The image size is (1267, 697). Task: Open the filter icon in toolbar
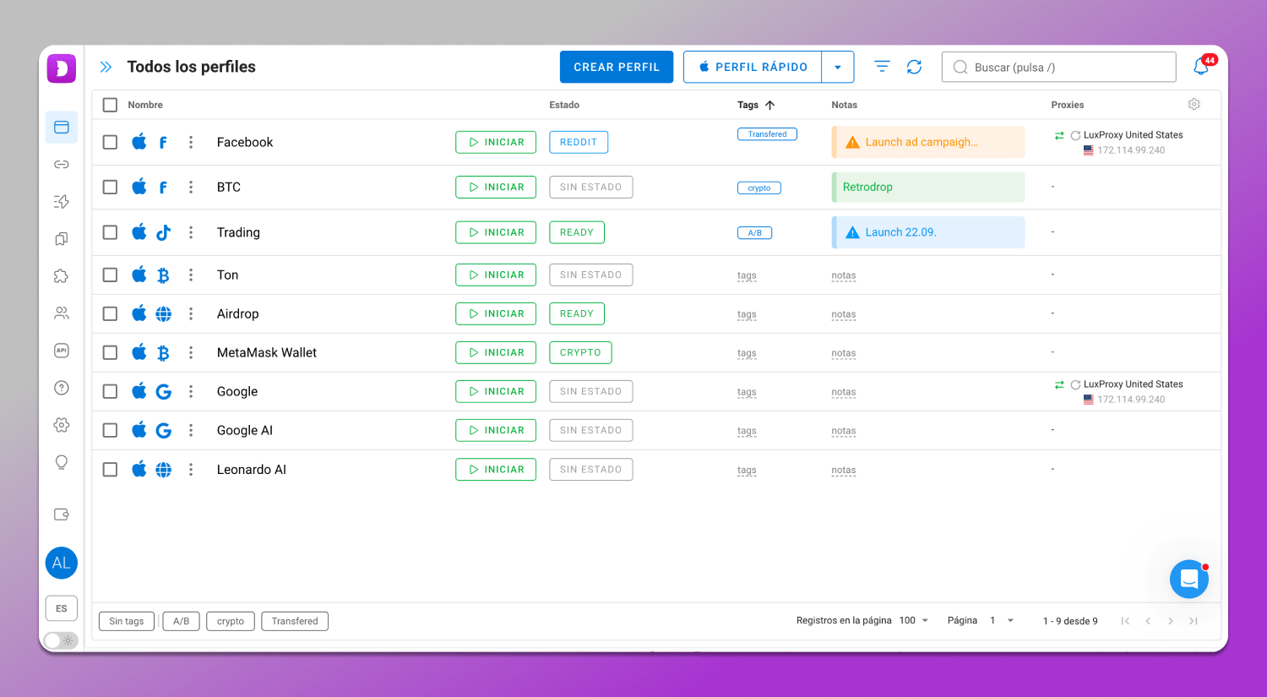point(882,67)
